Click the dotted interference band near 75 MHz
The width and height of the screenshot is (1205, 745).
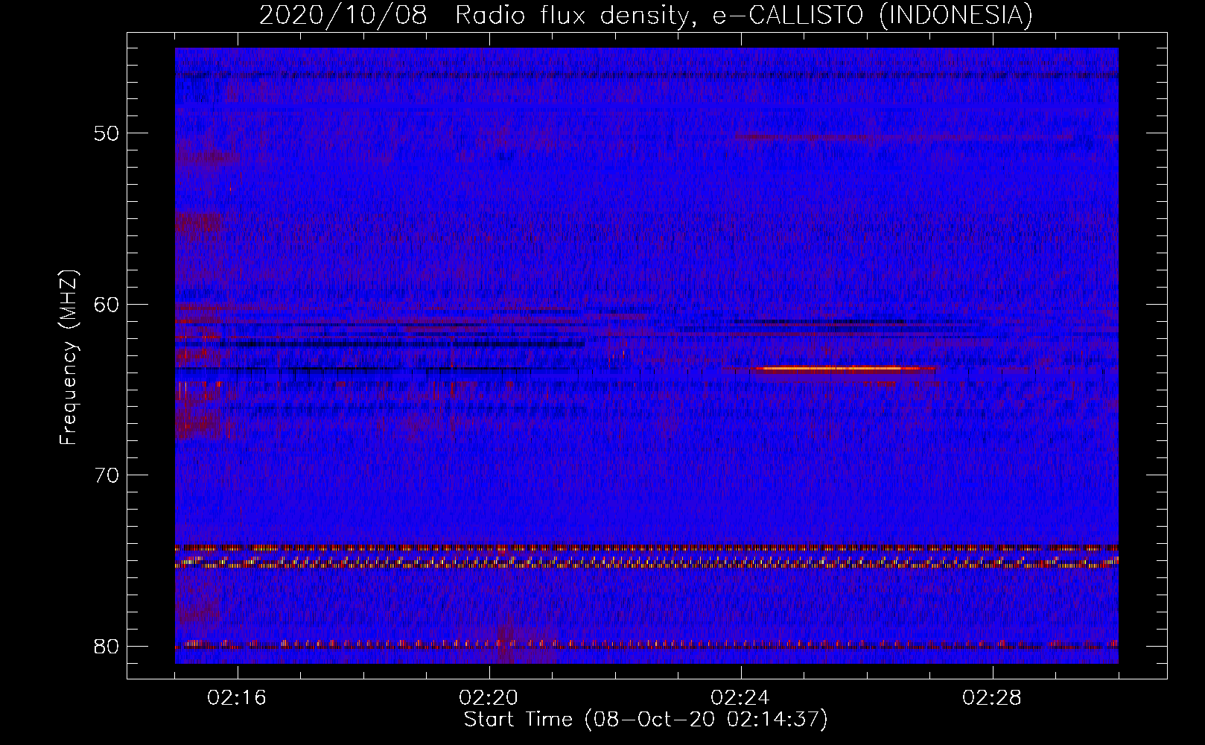pyautogui.click(x=646, y=562)
